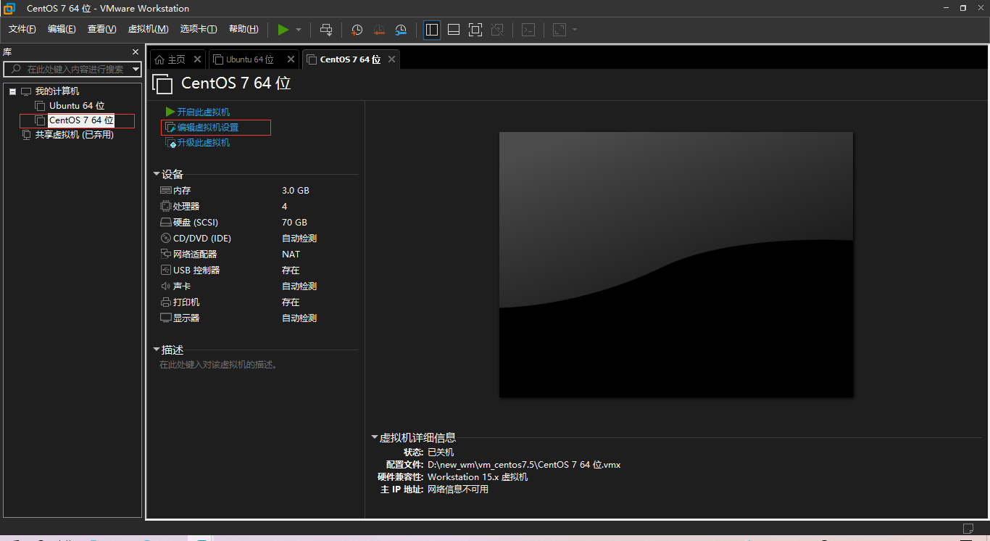Viewport: 990px width, 541px height.
Task: Click the 硬盘 (SCSI) device icon
Action: (x=166, y=223)
